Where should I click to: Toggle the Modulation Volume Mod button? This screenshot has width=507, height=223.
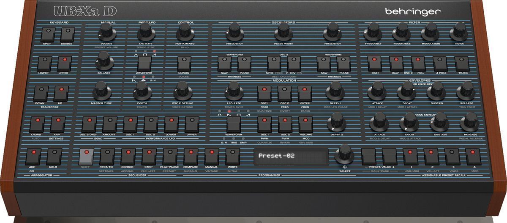pos(305,125)
